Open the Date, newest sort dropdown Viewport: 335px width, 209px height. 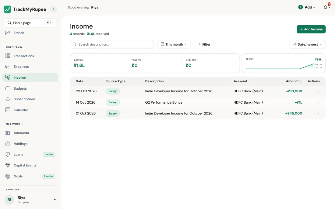(308, 44)
